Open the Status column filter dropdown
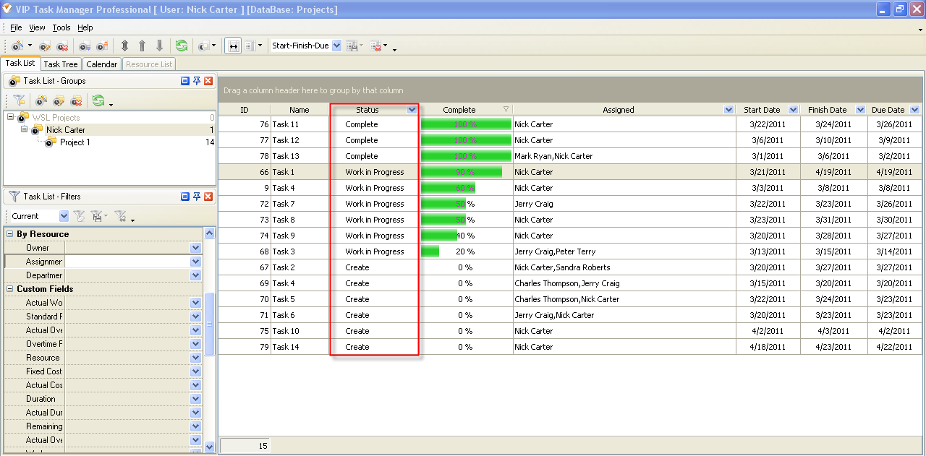The height and width of the screenshot is (456, 926). point(412,110)
